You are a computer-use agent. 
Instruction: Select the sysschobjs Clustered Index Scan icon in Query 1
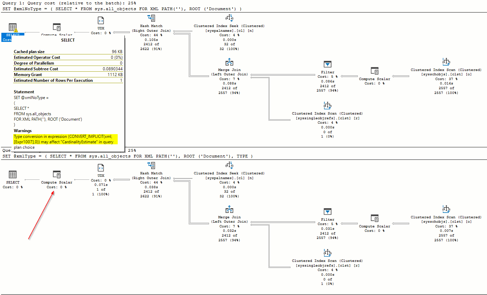[446, 62]
